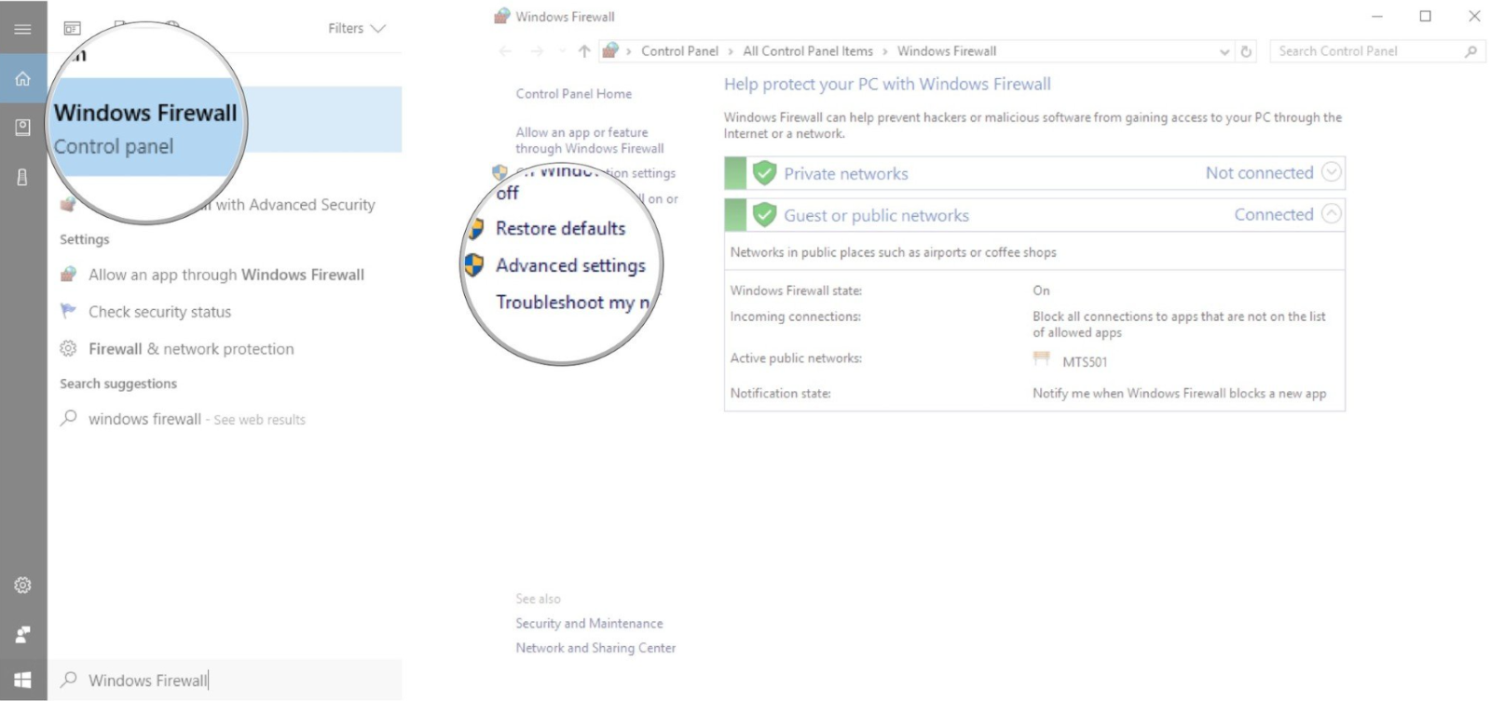Click the apps filter icon at top
The image size is (1491, 701).
(72, 29)
